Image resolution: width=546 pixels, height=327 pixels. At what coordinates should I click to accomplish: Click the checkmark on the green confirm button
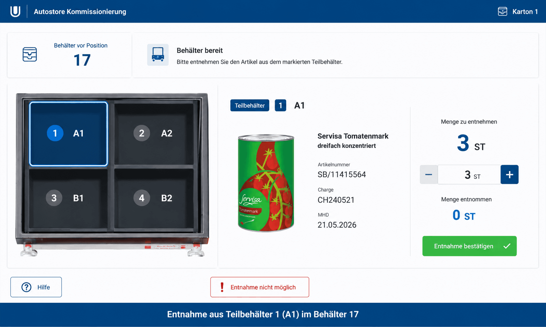pos(507,246)
